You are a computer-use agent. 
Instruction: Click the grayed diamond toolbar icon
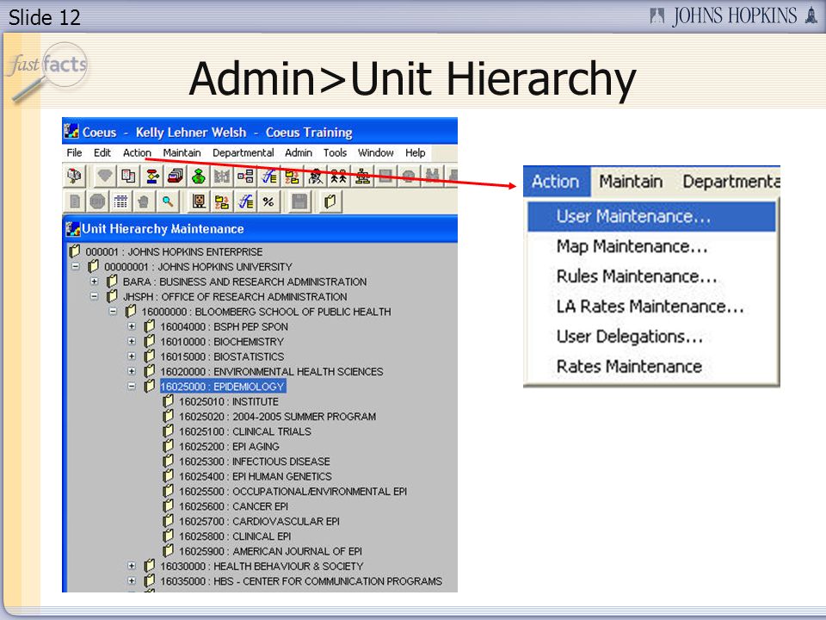(x=105, y=176)
